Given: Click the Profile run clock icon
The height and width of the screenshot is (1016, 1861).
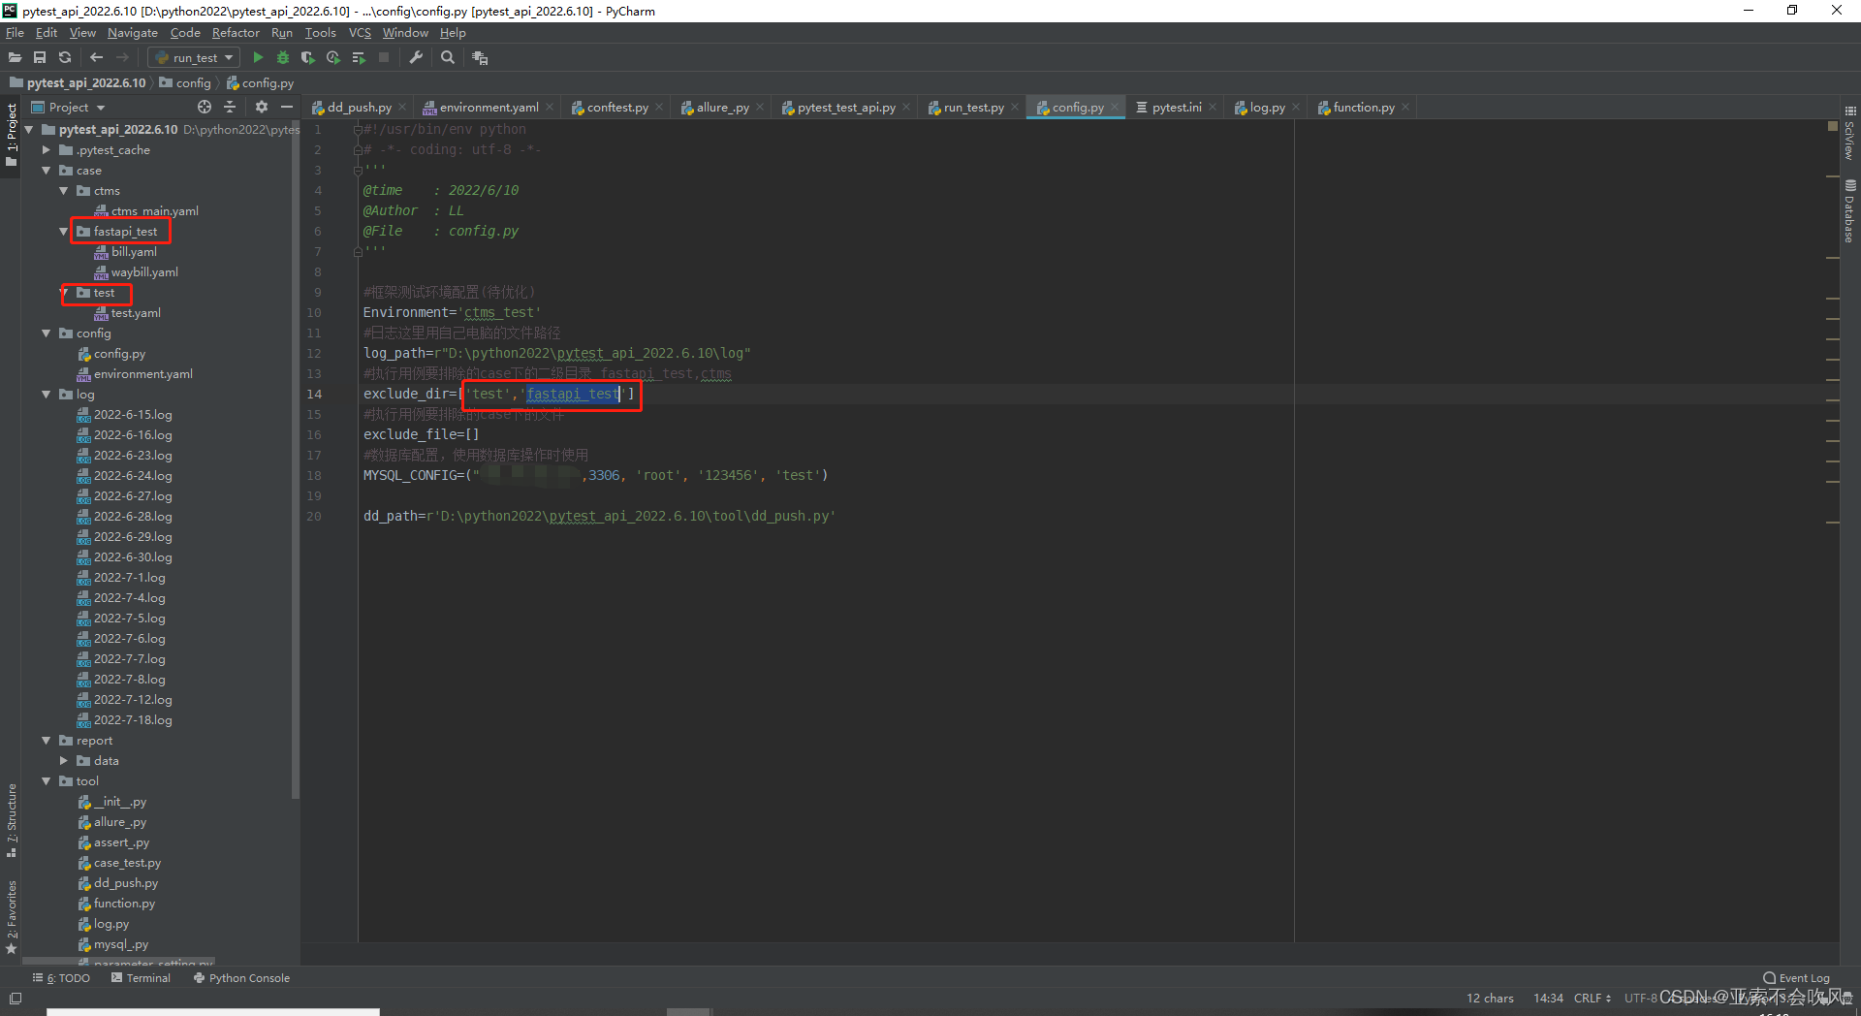Looking at the screenshot, I should pyautogui.click(x=333, y=58).
